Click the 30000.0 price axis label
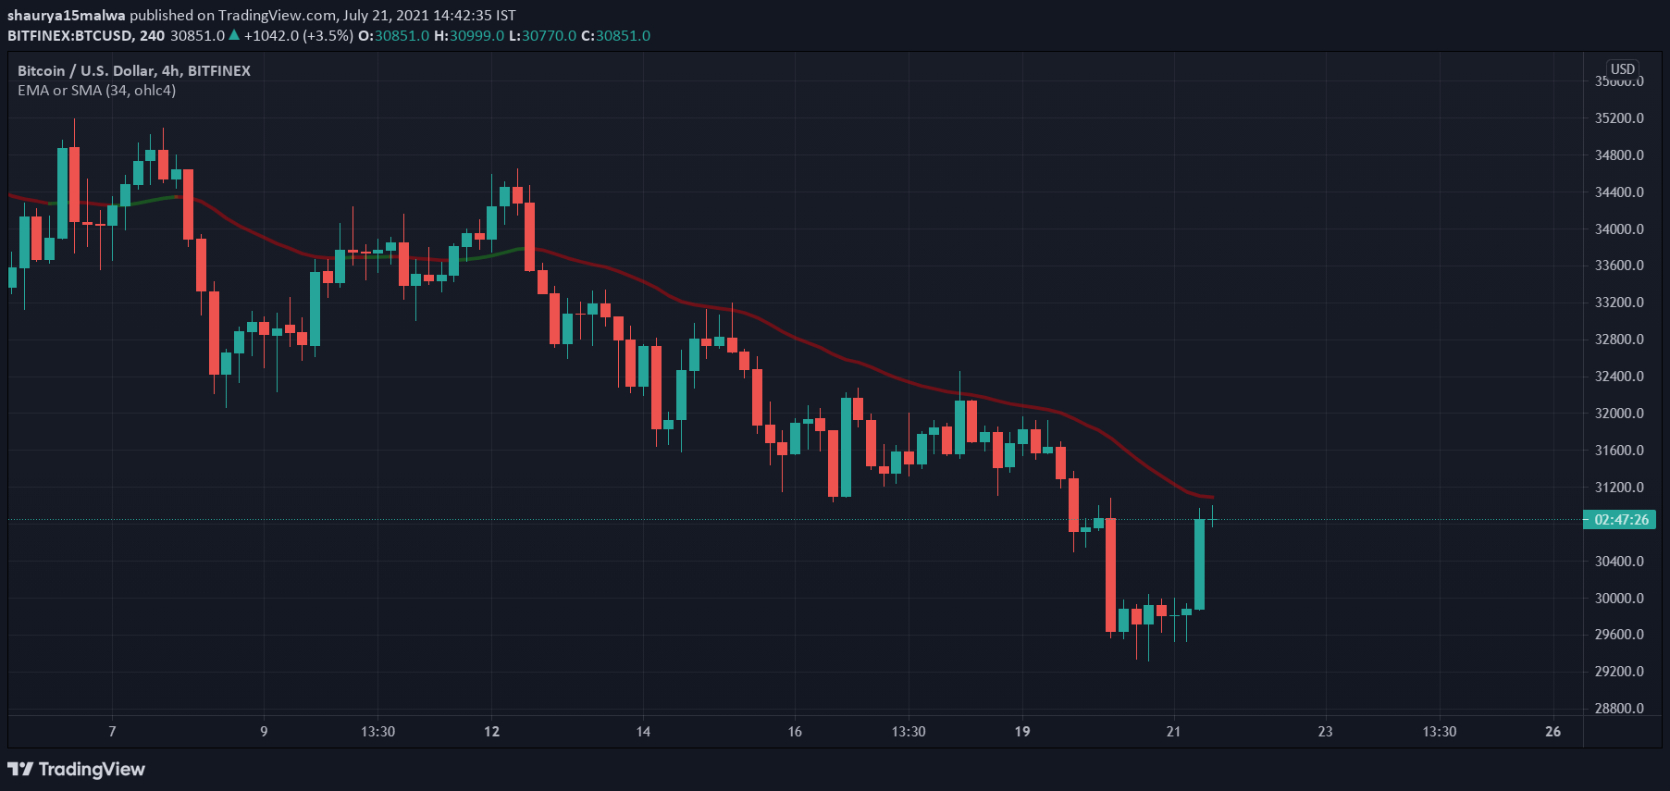The image size is (1670, 791). tap(1619, 599)
